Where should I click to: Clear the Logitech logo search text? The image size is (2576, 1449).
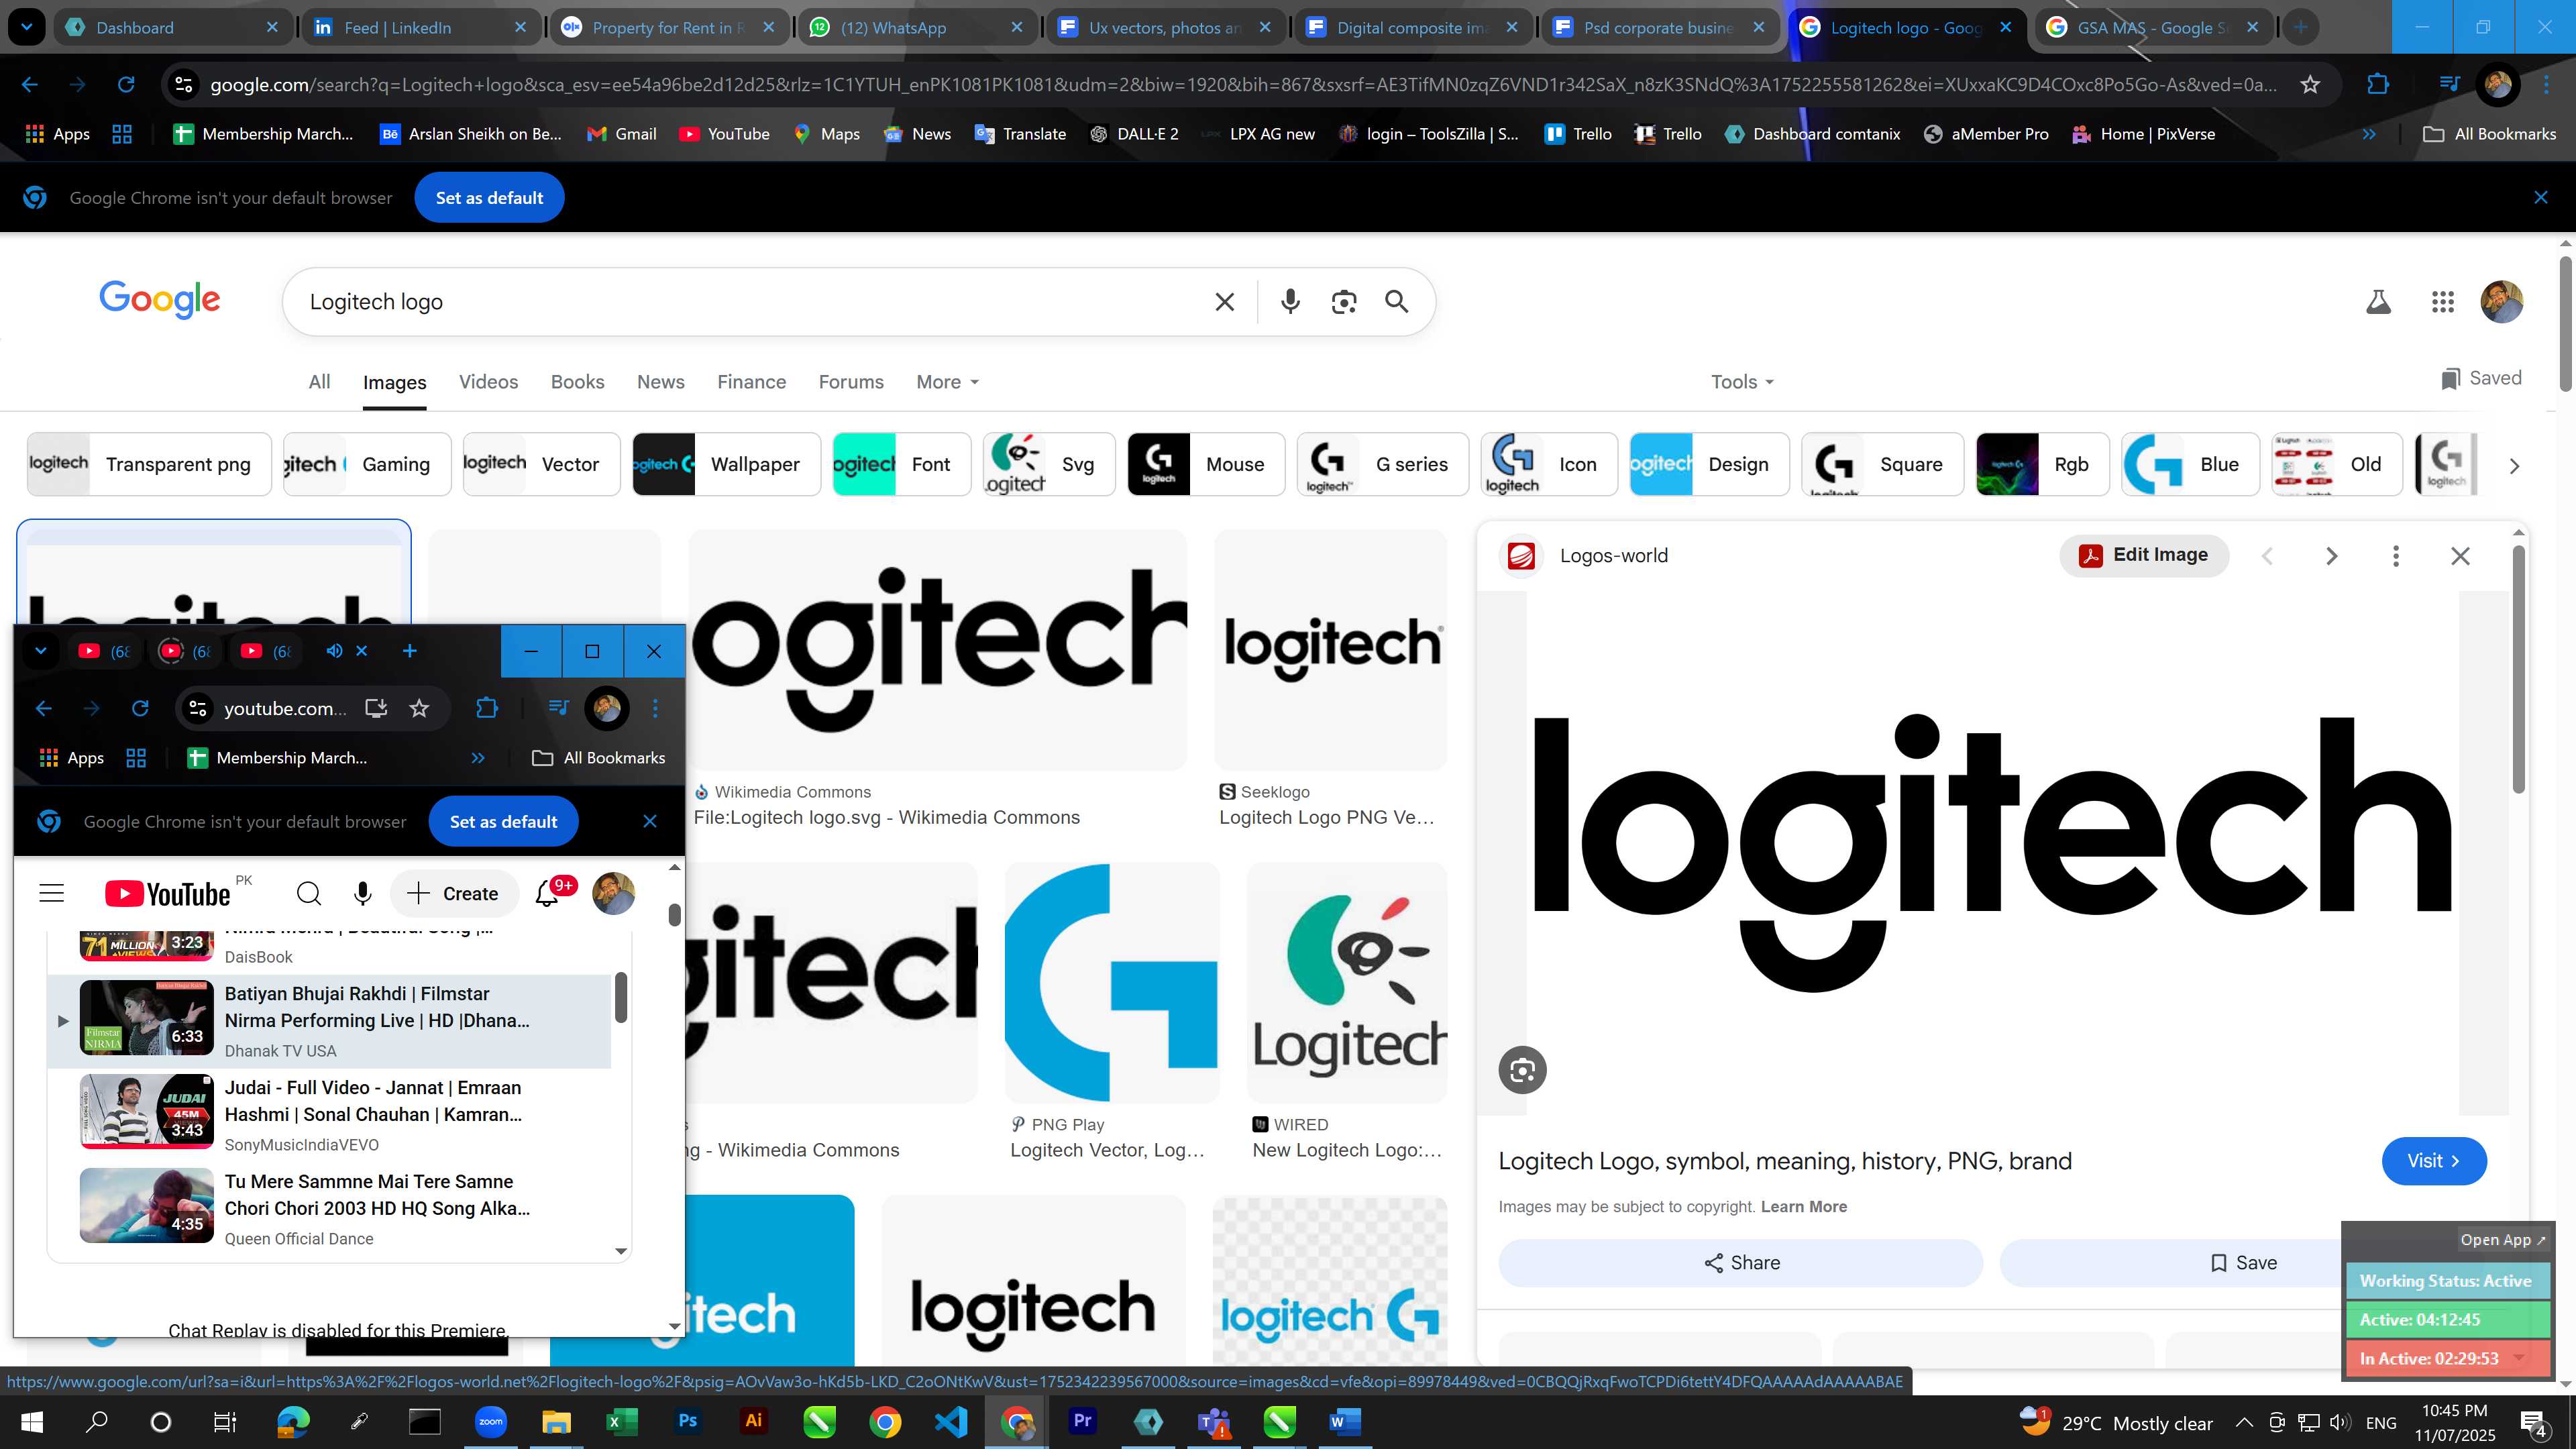[1224, 302]
